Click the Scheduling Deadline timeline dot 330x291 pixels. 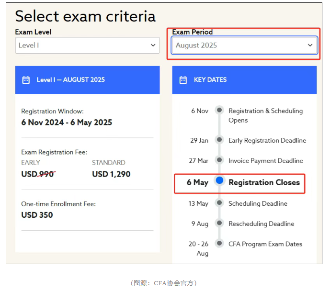219,203
